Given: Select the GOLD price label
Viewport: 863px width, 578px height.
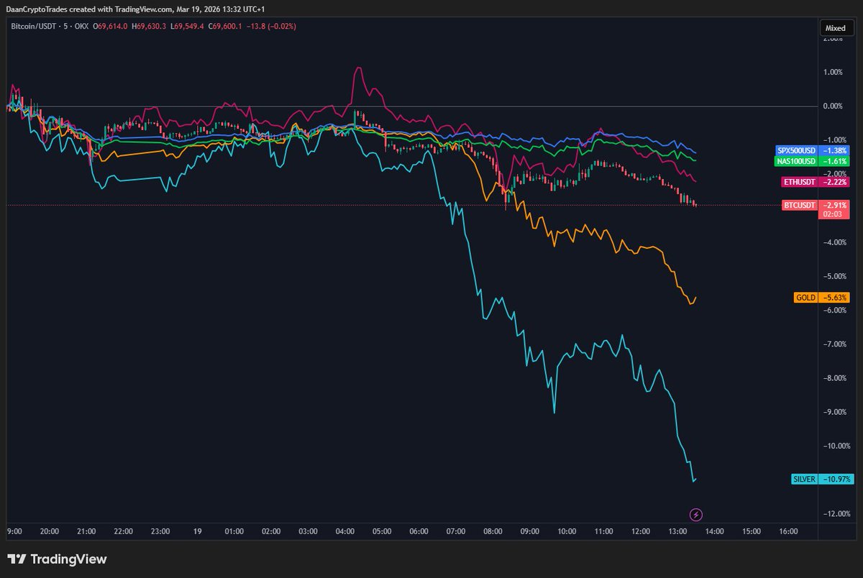Looking at the screenshot, I should click(805, 297).
